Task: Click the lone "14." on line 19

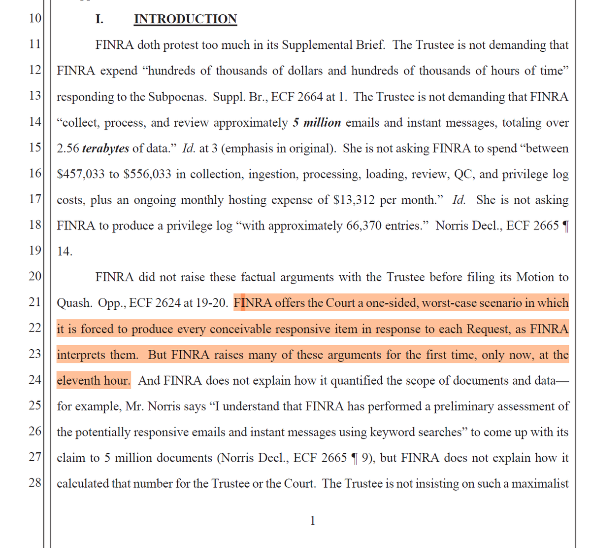Action: point(65,251)
